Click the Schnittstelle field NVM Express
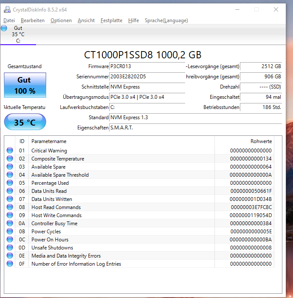The width and height of the screenshot is (293, 298). coord(147,87)
